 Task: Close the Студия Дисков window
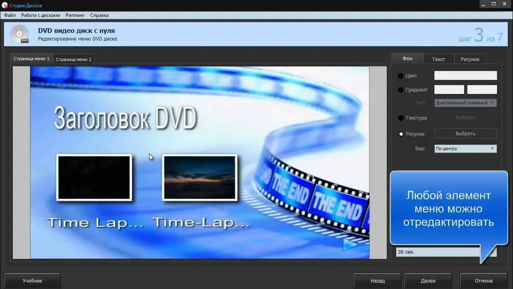tap(505, 4)
